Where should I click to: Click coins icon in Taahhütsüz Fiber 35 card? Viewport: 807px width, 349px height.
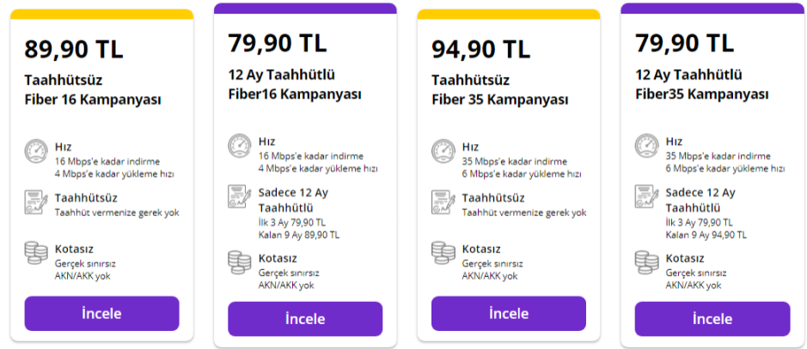pyautogui.click(x=443, y=253)
